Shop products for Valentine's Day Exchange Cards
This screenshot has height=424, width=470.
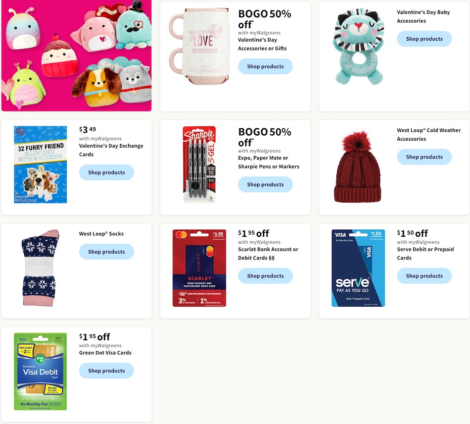tap(106, 172)
